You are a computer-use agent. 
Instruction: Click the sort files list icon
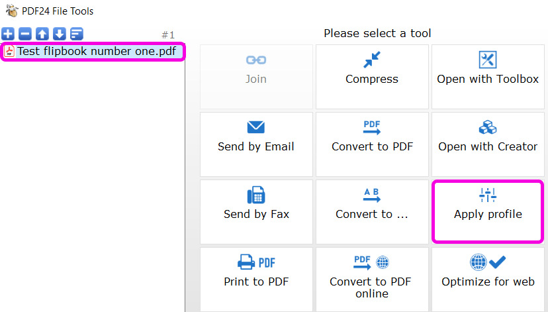(77, 34)
